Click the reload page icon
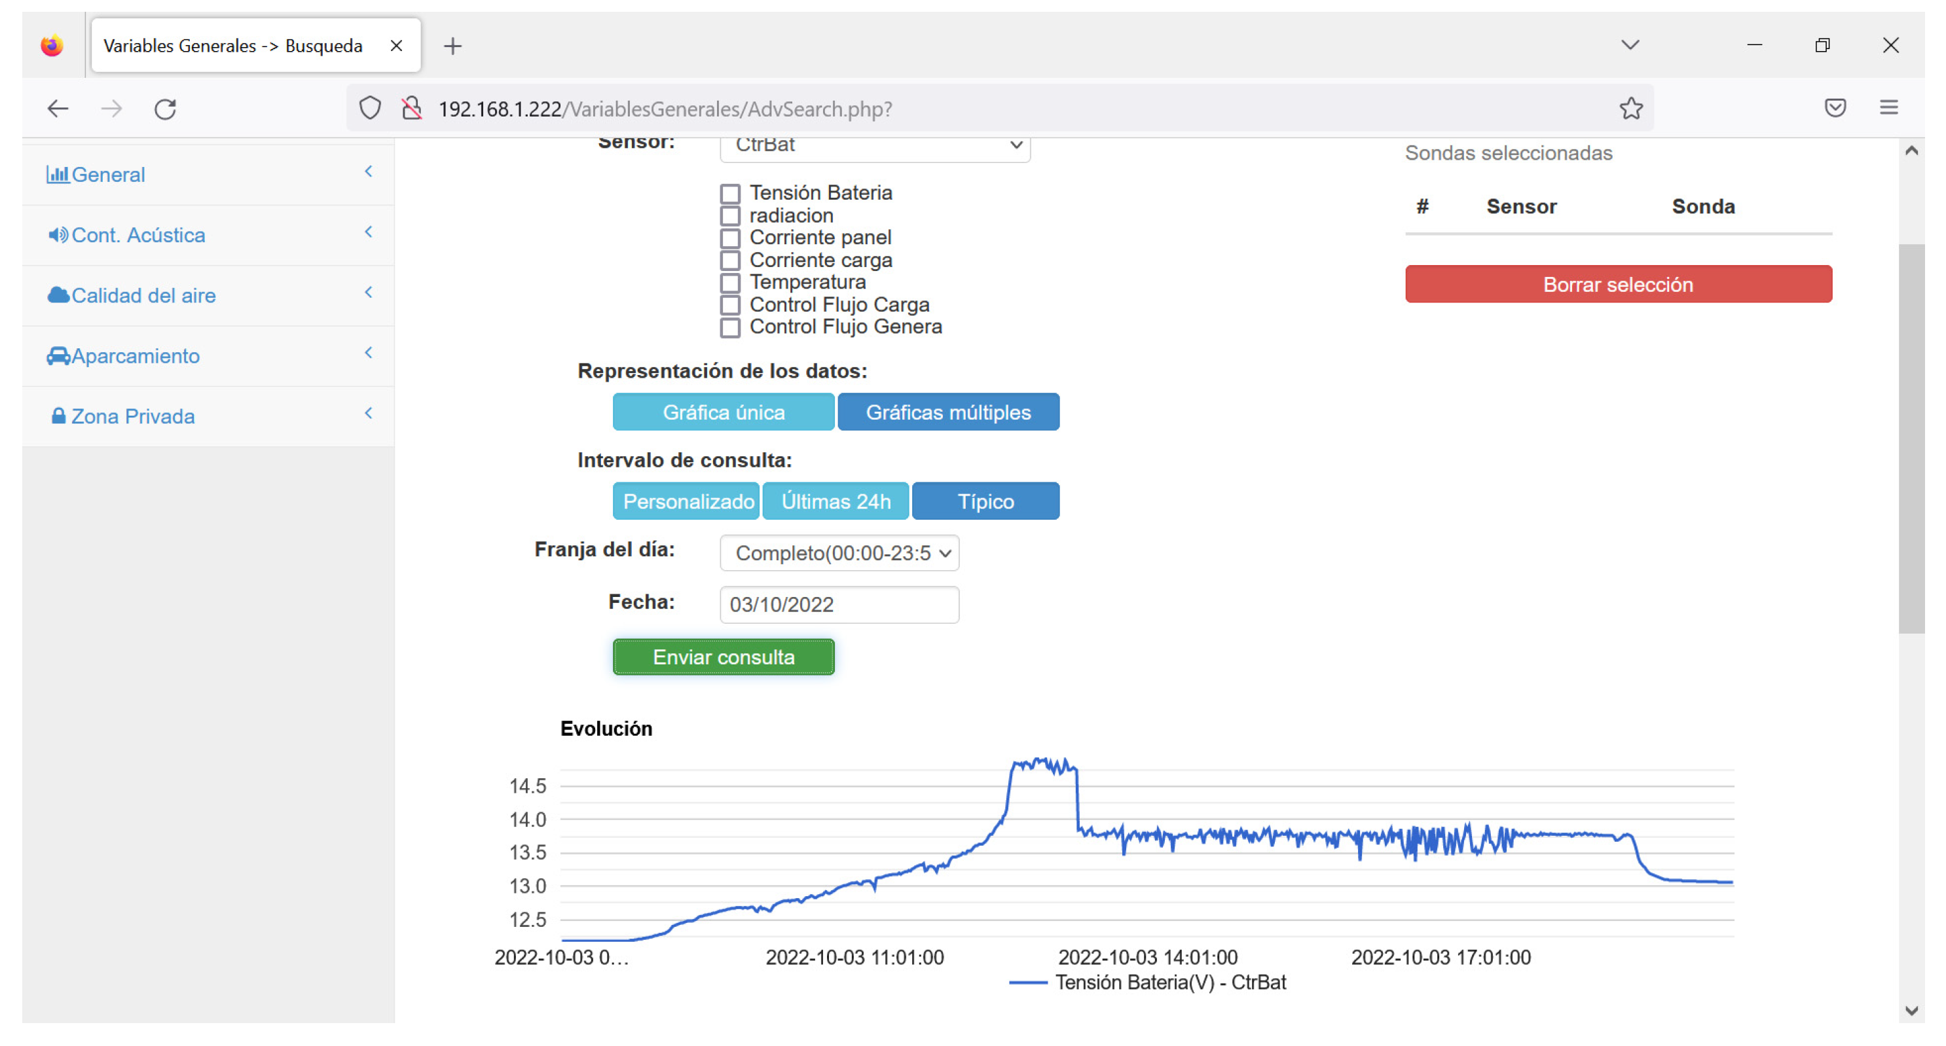Image resolution: width=1946 pixels, height=1046 pixels. [166, 109]
